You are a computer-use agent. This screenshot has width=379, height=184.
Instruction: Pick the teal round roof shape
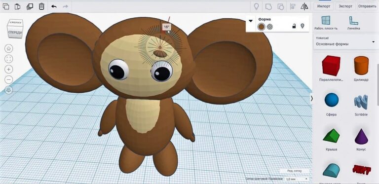[x=331, y=171]
